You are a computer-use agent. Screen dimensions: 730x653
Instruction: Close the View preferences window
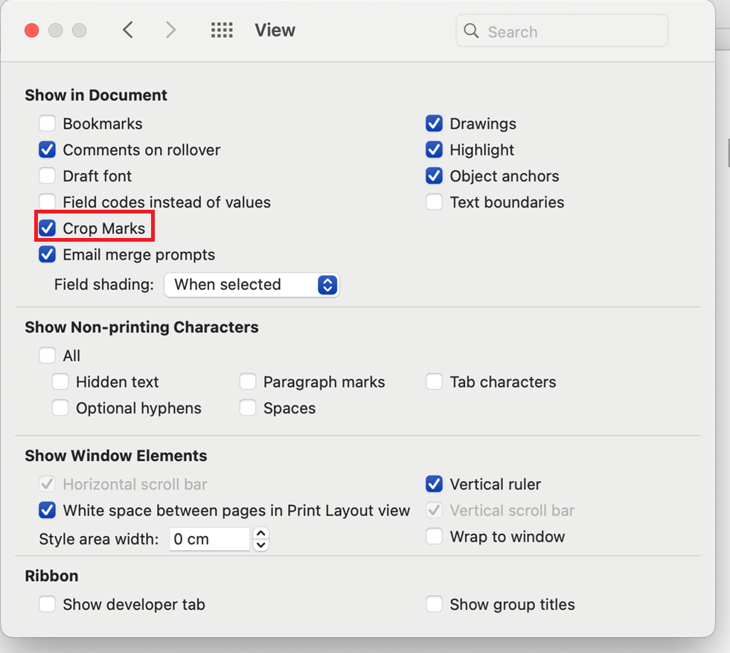click(32, 30)
